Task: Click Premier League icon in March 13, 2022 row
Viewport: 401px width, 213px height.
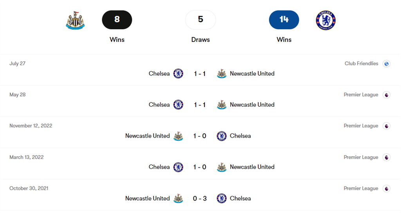Action: 387,158
